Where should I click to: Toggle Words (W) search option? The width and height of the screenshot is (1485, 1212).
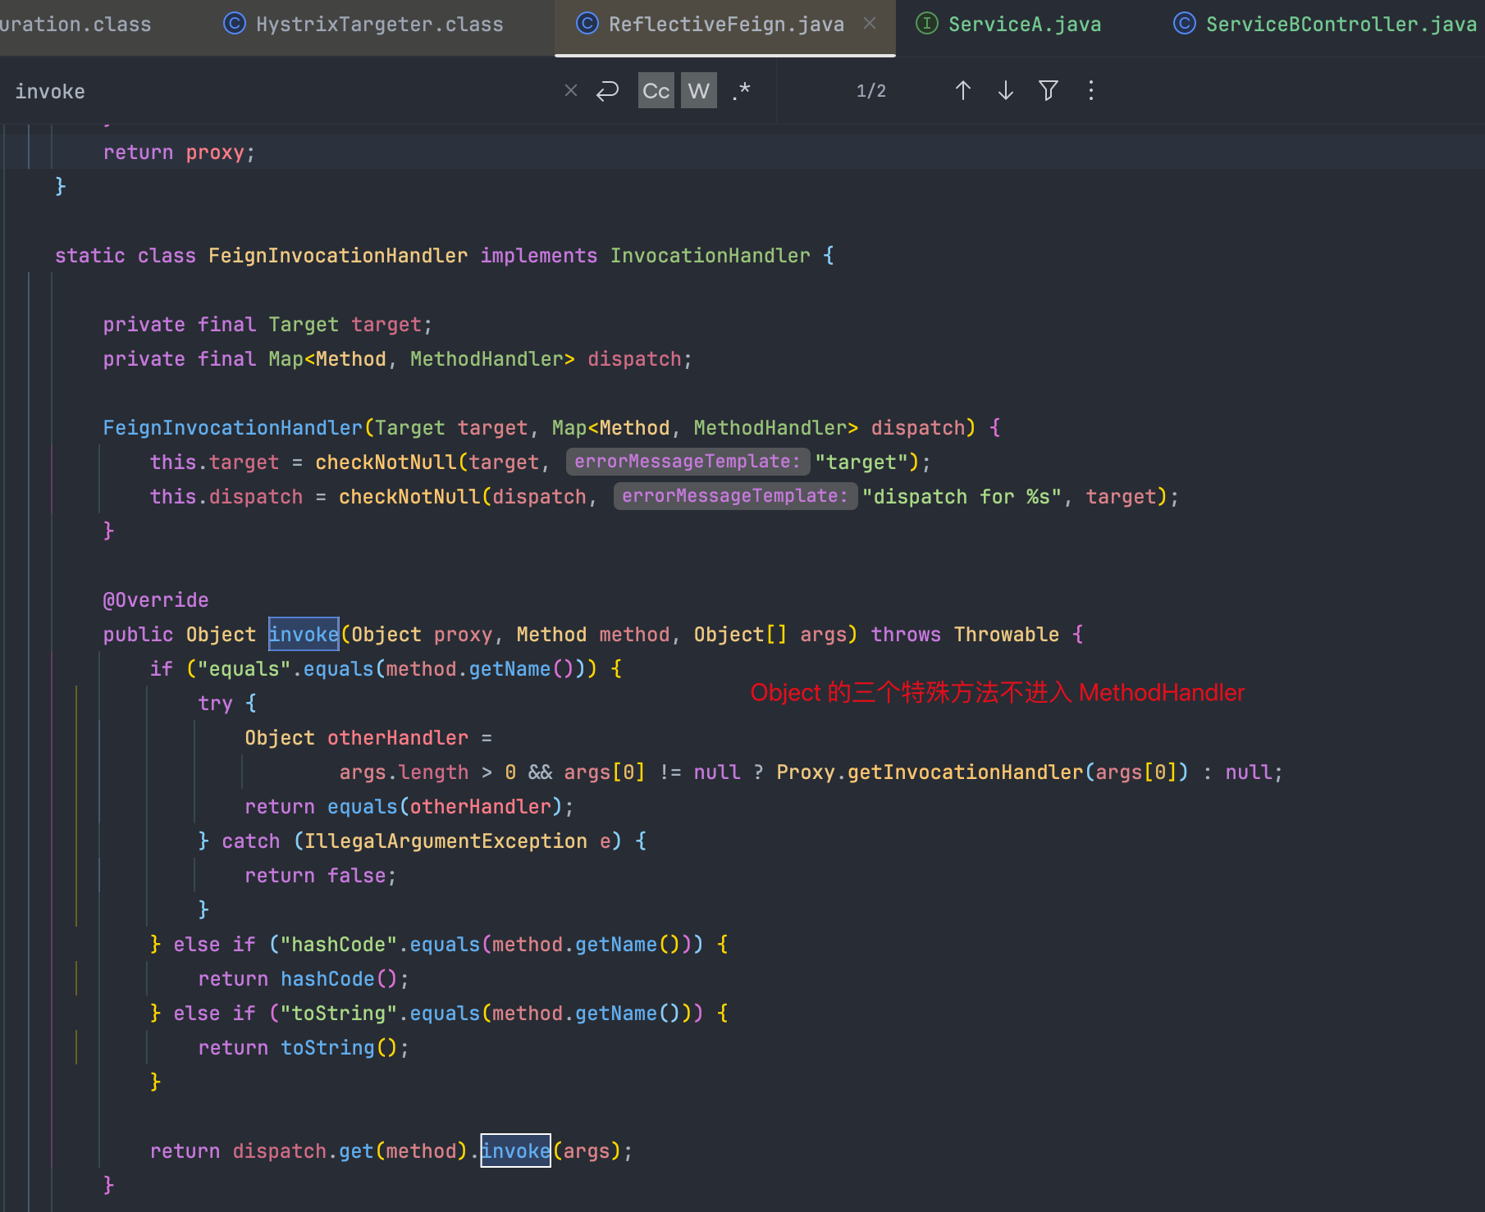pos(699,90)
